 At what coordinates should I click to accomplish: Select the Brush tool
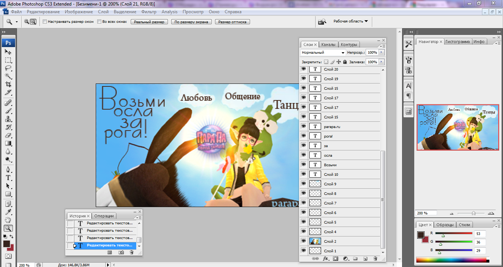pyautogui.click(x=8, y=111)
